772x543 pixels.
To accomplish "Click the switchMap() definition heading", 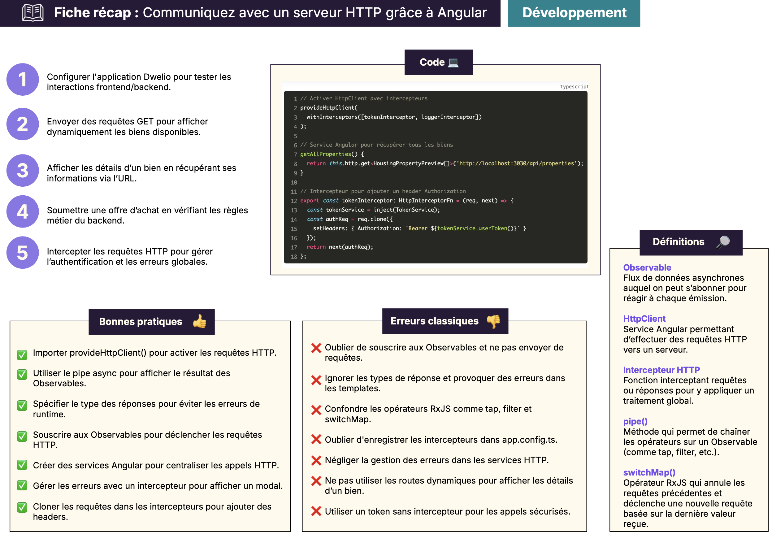I will [x=649, y=472].
